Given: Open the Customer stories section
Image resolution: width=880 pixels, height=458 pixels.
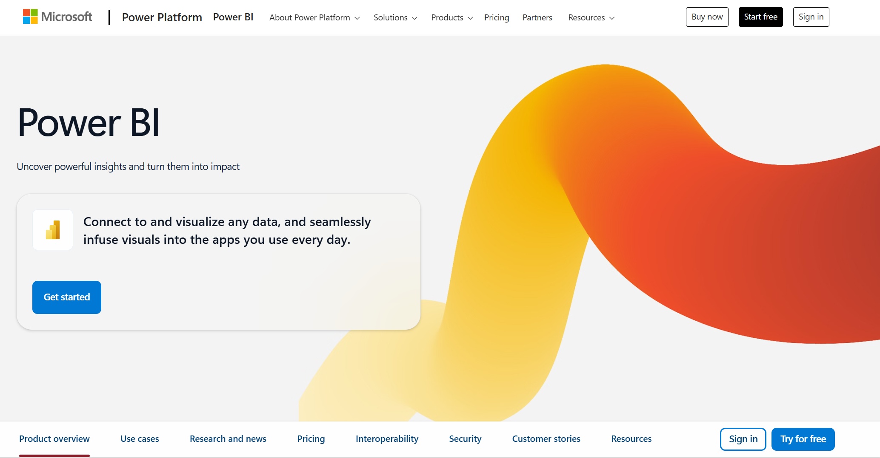Looking at the screenshot, I should pos(546,439).
